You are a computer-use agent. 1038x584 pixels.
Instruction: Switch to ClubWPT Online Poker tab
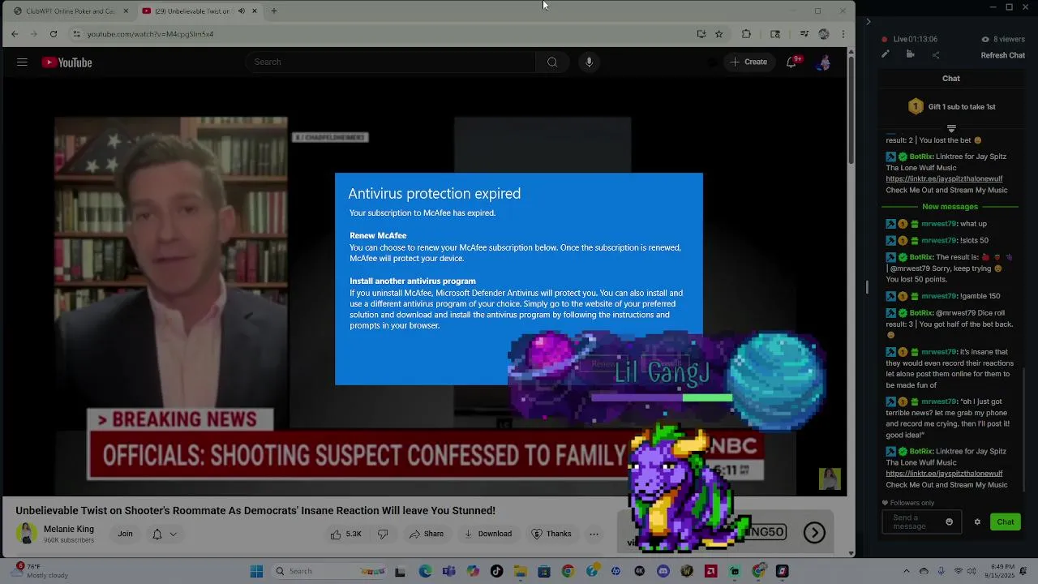[x=68, y=11]
